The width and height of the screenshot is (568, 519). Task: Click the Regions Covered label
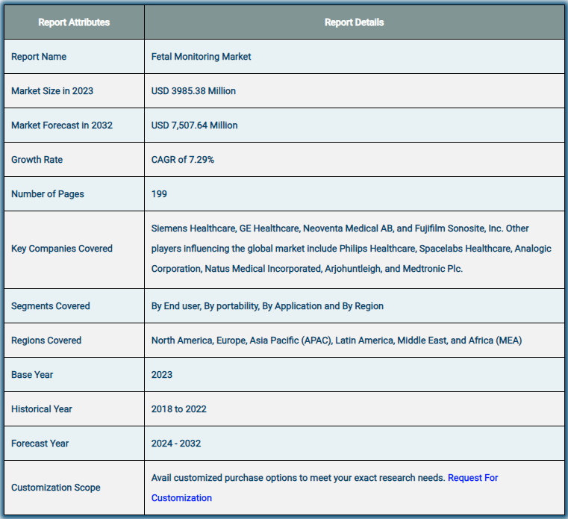(46, 341)
